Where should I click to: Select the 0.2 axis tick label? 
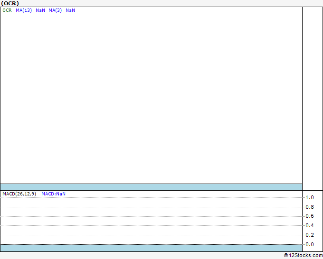[x=310, y=235]
